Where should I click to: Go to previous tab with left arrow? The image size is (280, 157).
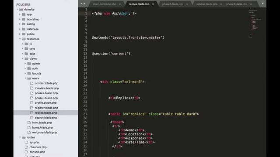click(82, 3)
